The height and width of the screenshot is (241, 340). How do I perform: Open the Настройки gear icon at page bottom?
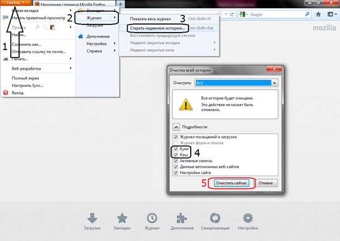[x=250, y=218]
